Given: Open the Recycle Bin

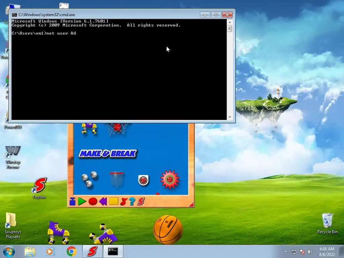Looking at the screenshot, I should (327, 223).
